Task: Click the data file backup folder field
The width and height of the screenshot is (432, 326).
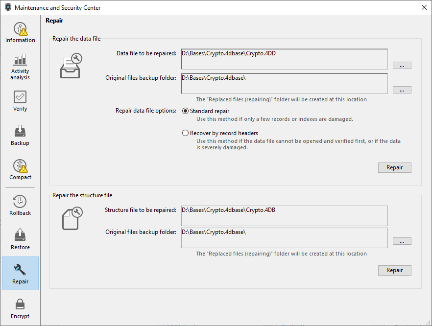Action: pyautogui.click(x=284, y=83)
